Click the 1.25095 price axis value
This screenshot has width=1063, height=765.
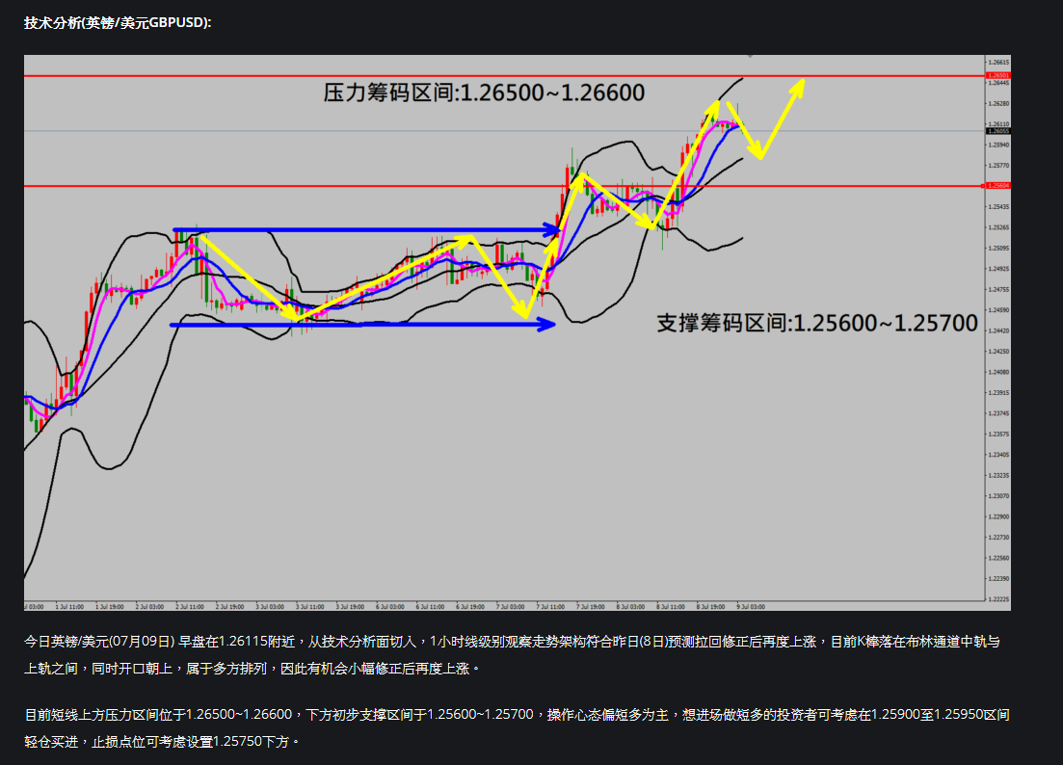998,248
